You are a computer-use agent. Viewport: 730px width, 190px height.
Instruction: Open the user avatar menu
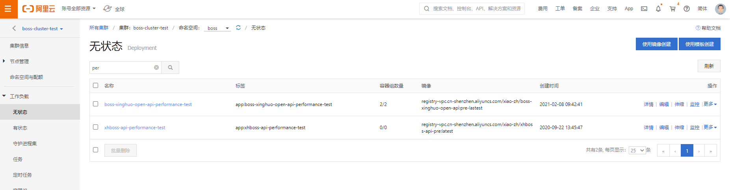(x=721, y=9)
